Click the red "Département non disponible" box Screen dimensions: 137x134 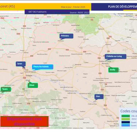pos(24,122)
